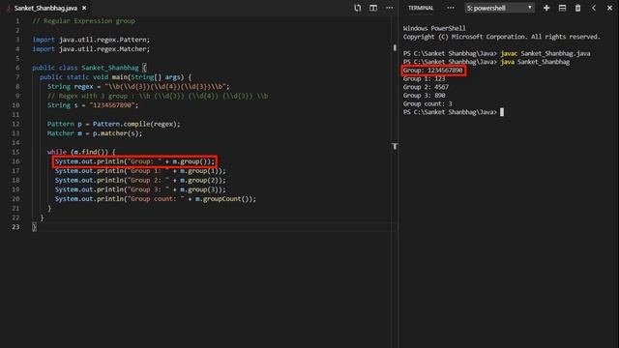The height and width of the screenshot is (348, 619).
Task: Click the '// Regular Expression group' comment
Action: pyautogui.click(x=84, y=21)
